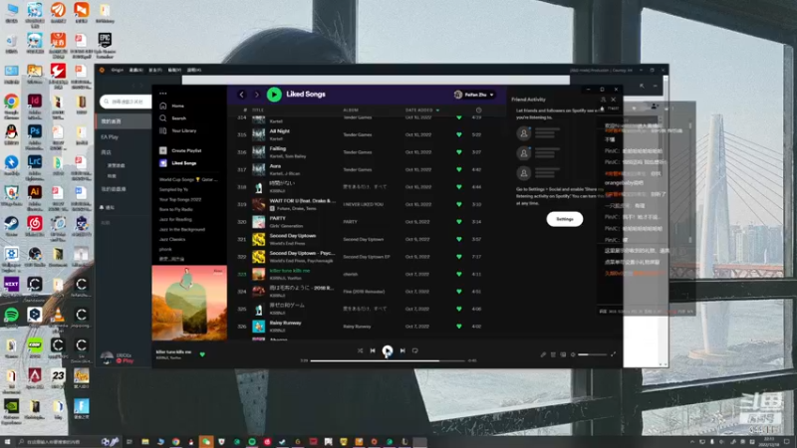Image resolution: width=797 pixels, height=448 pixels.
Task: Toggle the like heart in the now-playing bar
Action: click(202, 354)
